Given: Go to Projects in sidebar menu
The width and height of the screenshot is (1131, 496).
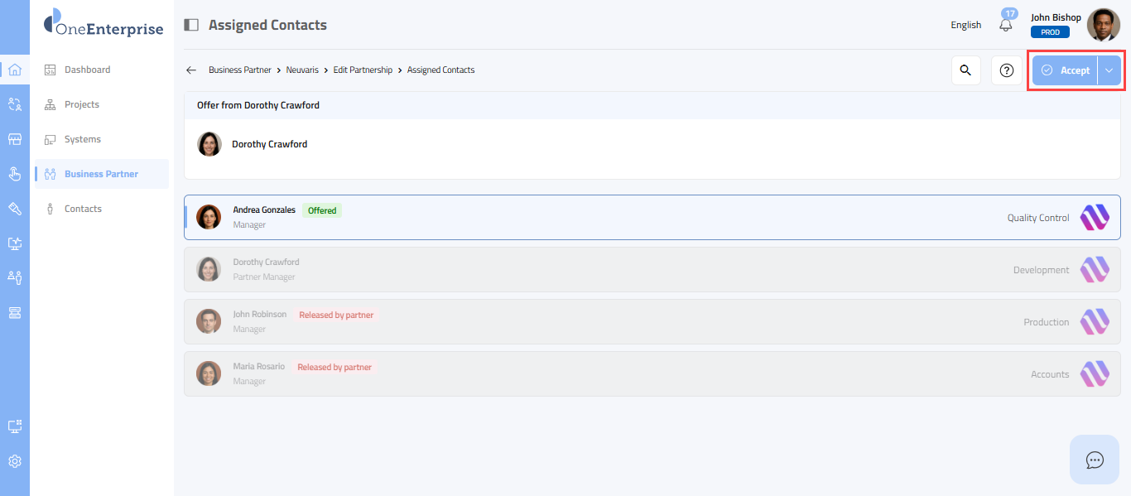Looking at the screenshot, I should pos(81,104).
